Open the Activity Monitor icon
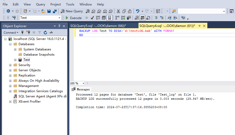Image resolution: width=235 pixels, height=135 pixels. coord(158,11)
